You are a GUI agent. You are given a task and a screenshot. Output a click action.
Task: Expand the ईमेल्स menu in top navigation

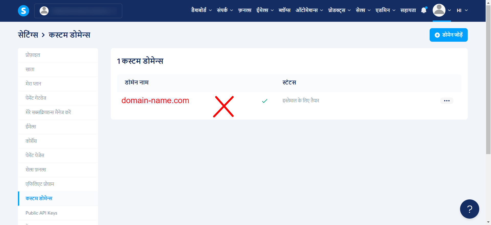(265, 10)
